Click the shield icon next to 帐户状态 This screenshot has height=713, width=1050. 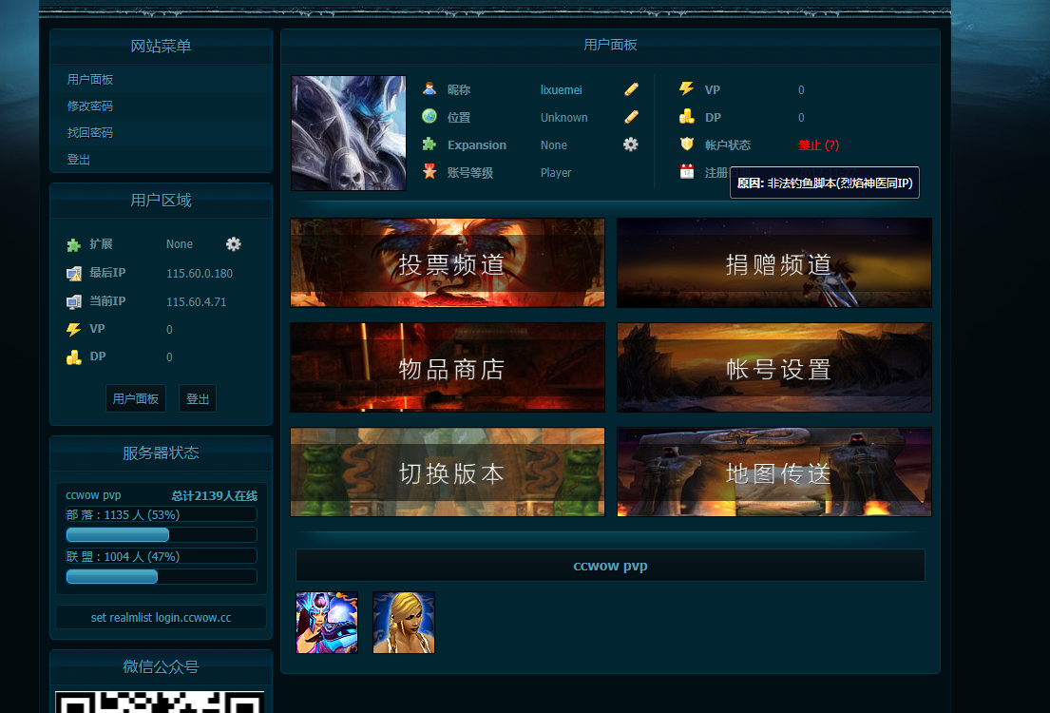click(686, 145)
